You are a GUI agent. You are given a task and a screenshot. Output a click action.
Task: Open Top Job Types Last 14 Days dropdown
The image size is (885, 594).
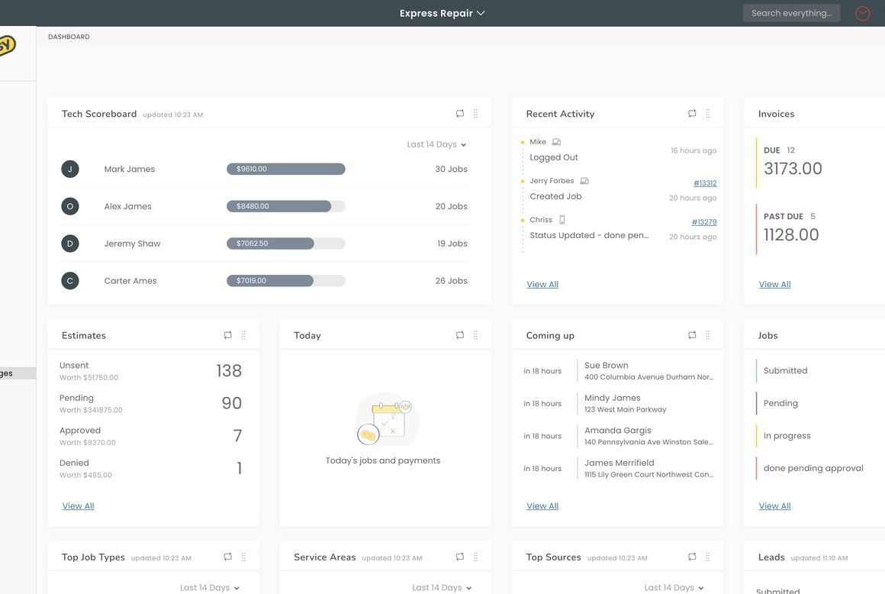(209, 588)
